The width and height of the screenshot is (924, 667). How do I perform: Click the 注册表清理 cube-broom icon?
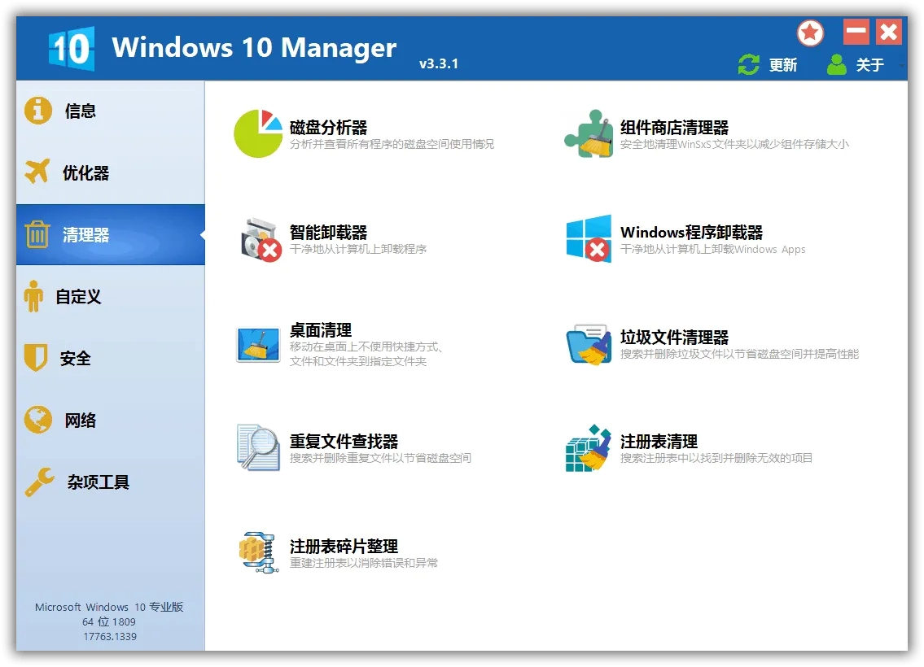[588, 448]
